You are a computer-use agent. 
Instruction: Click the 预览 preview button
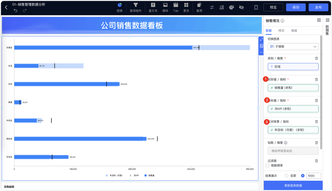coord(273,7)
